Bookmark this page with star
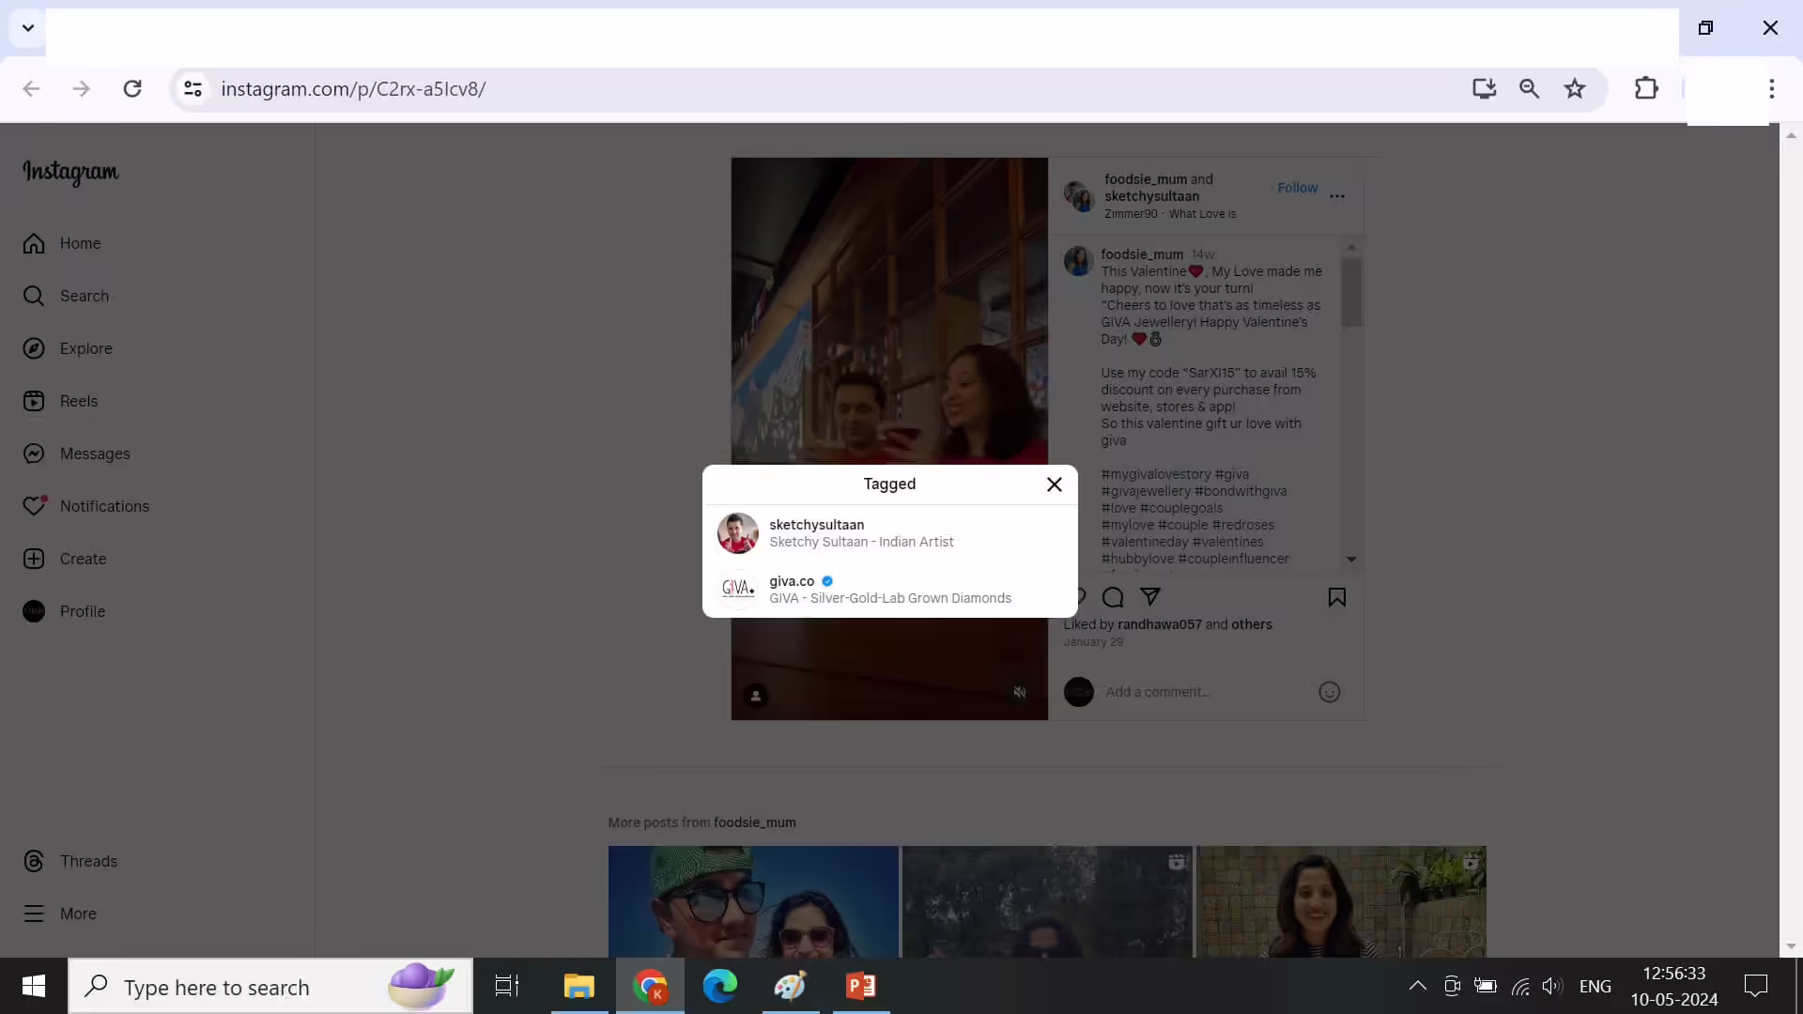The height and width of the screenshot is (1014, 1803). pos(1574,88)
